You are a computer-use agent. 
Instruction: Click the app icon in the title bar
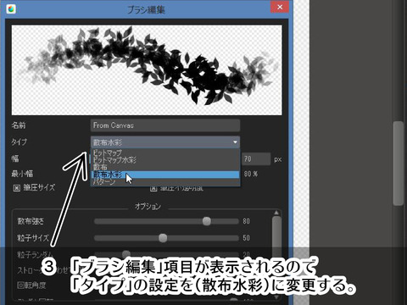pyautogui.click(x=11, y=8)
